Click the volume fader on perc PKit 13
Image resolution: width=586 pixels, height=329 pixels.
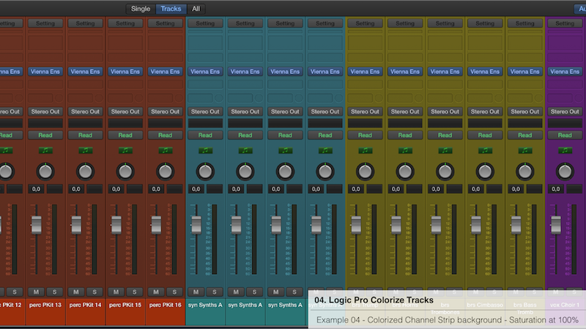[x=36, y=225]
